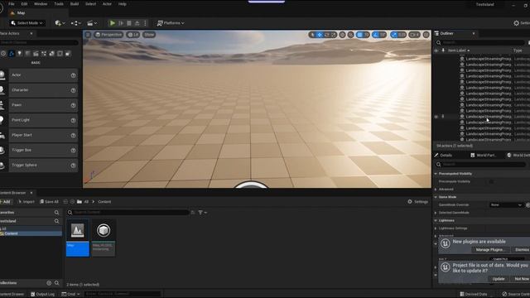Viewport: 530px width, 298px height.
Task: Select the Shapes category icon
Action: point(27,53)
